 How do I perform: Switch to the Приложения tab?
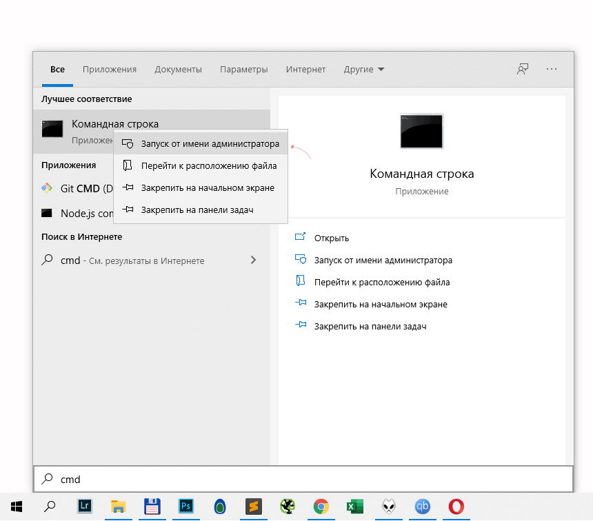(x=110, y=70)
